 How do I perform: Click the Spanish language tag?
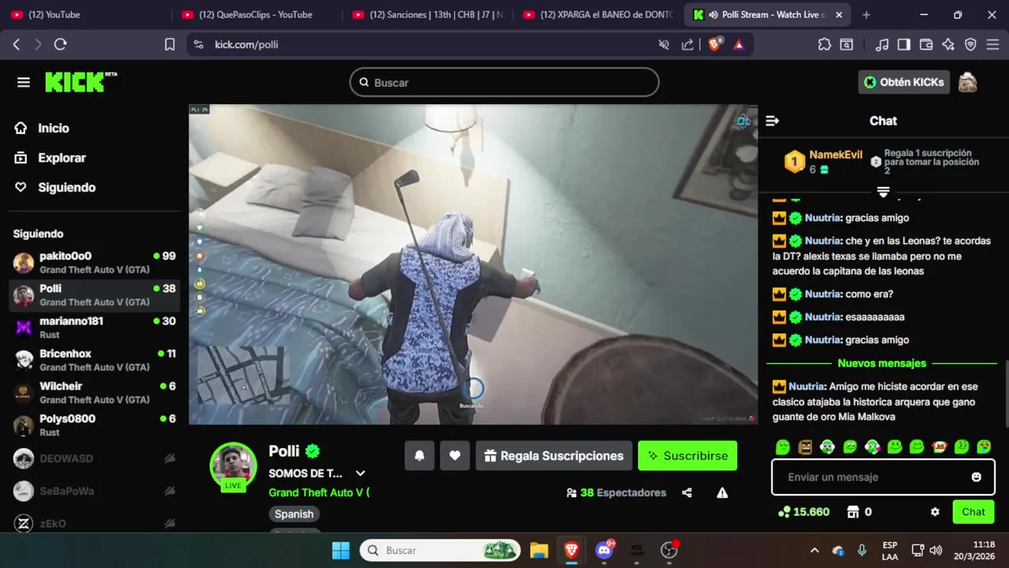pyautogui.click(x=294, y=514)
